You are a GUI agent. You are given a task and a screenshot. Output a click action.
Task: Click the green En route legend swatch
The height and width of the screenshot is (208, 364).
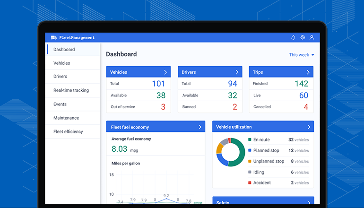coord(250,140)
